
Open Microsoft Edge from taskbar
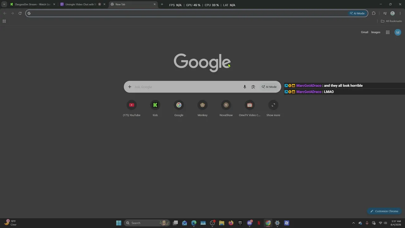coord(194,223)
